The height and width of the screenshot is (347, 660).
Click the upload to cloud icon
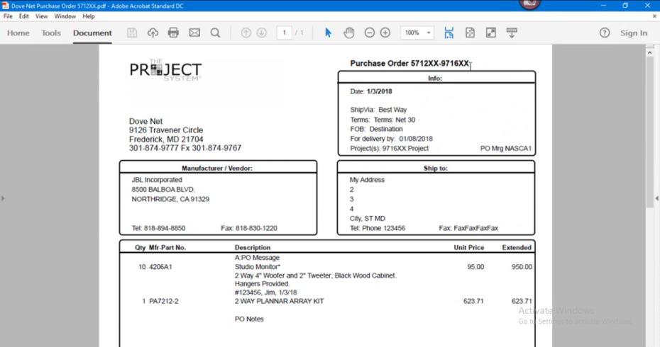(153, 33)
